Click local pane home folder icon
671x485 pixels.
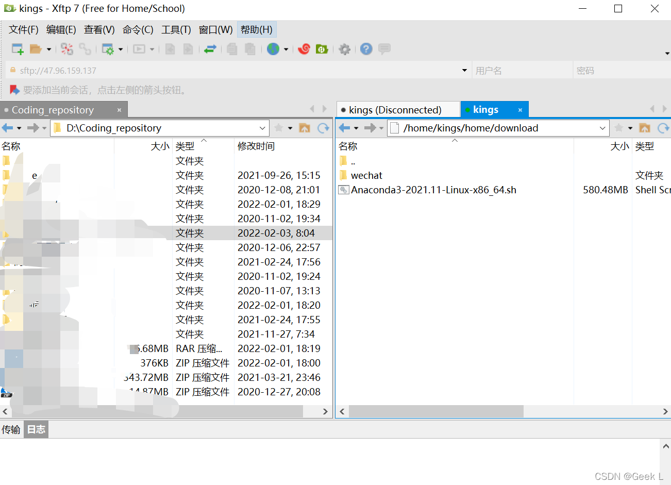pos(305,128)
